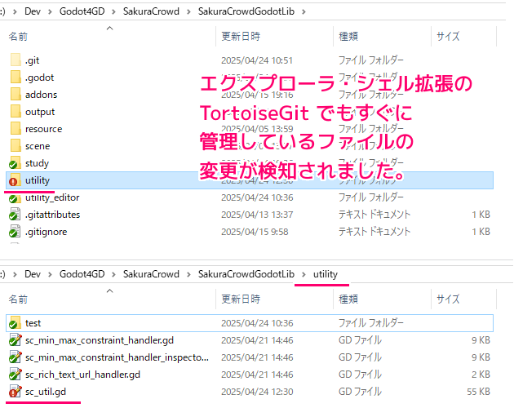Expand chevron after SakuraCrowdGodotLib in top window breadcrumb
The height and width of the screenshot is (408, 514).
point(304,11)
